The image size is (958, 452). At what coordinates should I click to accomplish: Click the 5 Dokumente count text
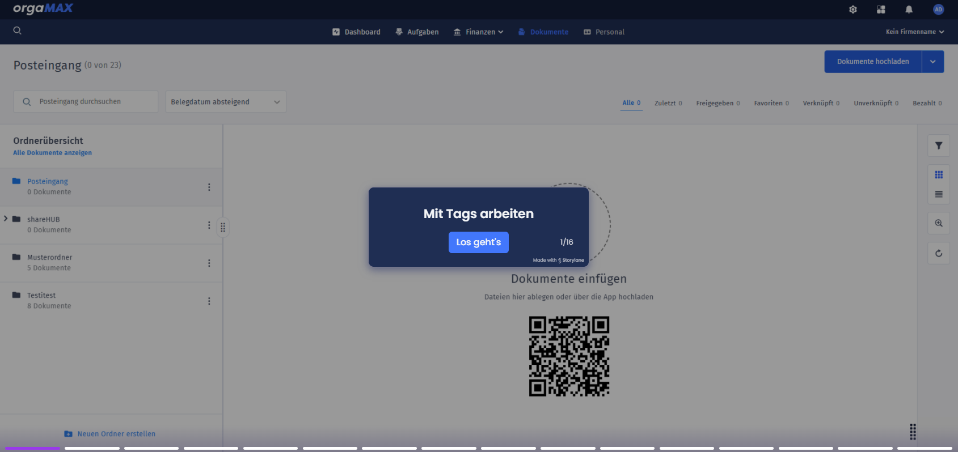tap(49, 268)
